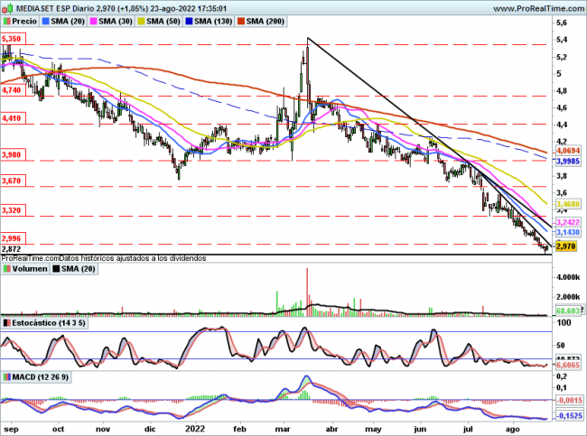
Task: Click the MACD indicator legend icon
Action: [6, 376]
